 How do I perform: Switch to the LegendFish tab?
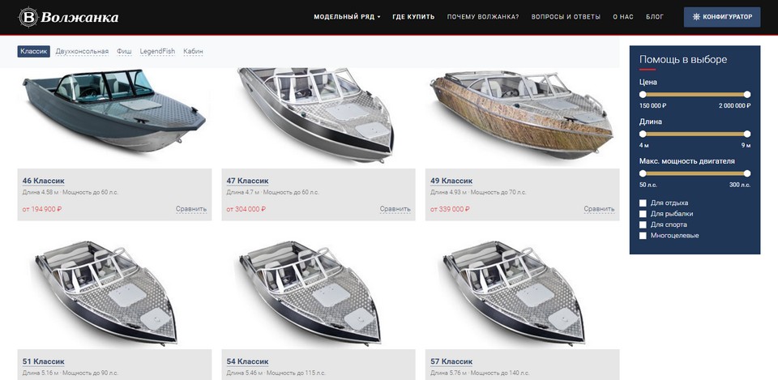[x=157, y=52]
